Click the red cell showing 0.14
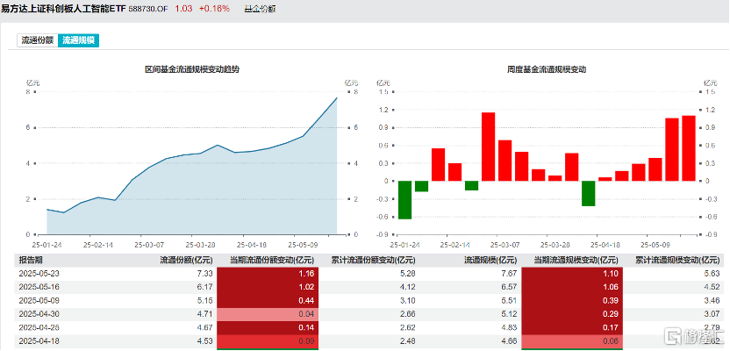This screenshot has height=351, width=730. [x=268, y=327]
